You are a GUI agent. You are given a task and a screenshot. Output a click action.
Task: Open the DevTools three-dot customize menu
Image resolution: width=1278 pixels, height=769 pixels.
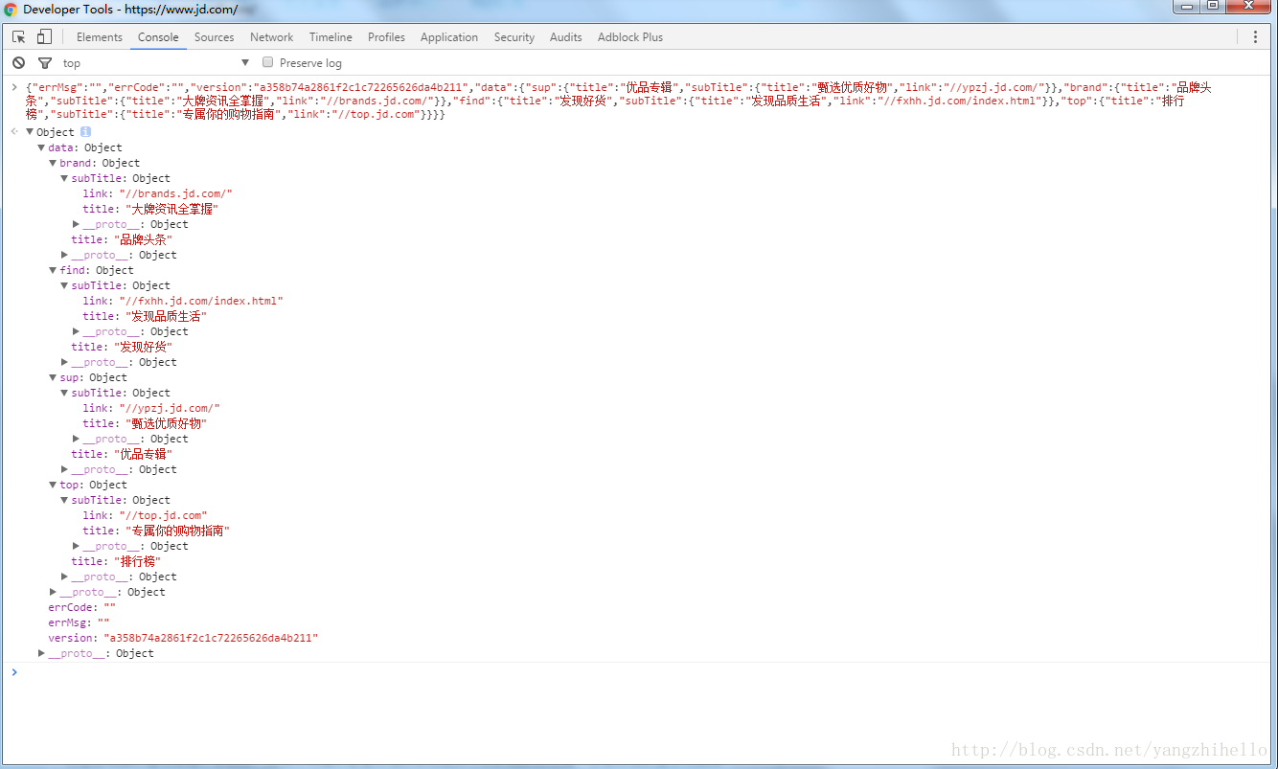tap(1255, 37)
